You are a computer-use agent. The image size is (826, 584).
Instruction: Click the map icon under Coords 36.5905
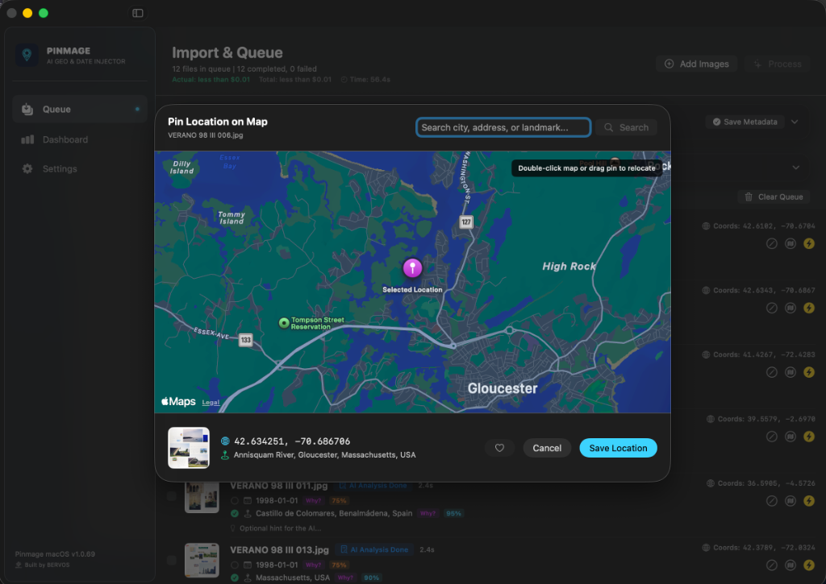791,501
